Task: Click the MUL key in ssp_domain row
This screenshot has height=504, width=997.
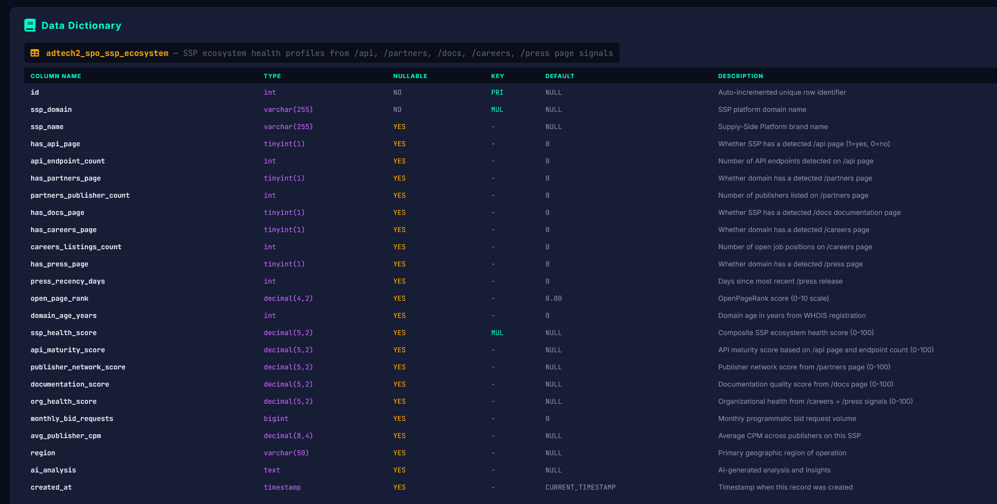Action: [x=497, y=110]
